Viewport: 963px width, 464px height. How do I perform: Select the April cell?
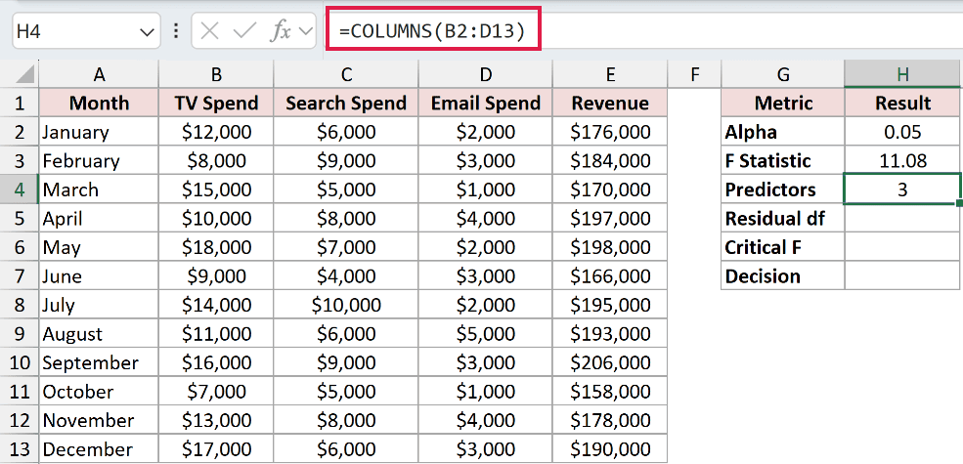[x=99, y=219]
